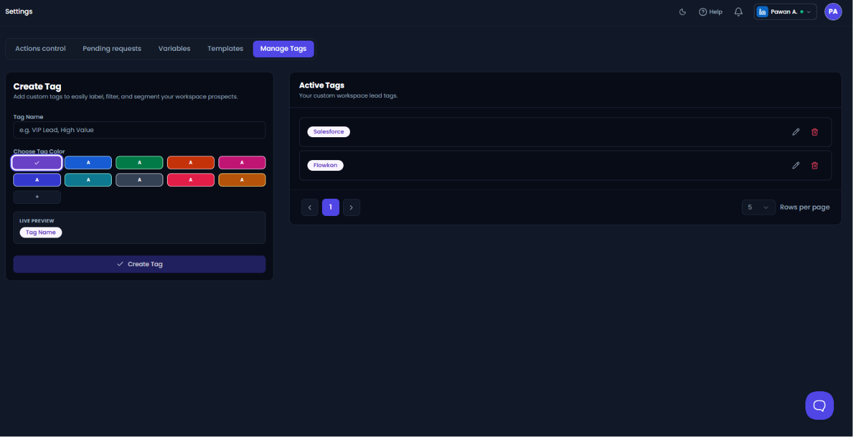The image size is (853, 437).
Task: Select the green tag color swatch
Action: point(139,163)
